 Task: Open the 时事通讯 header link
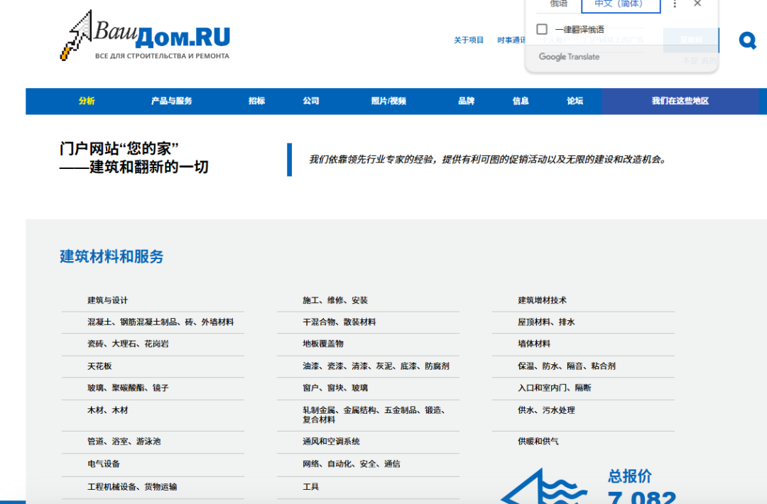point(511,40)
